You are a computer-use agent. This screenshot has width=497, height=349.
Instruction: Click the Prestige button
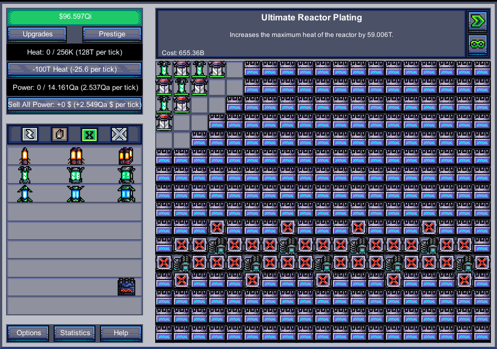pyautogui.click(x=112, y=34)
